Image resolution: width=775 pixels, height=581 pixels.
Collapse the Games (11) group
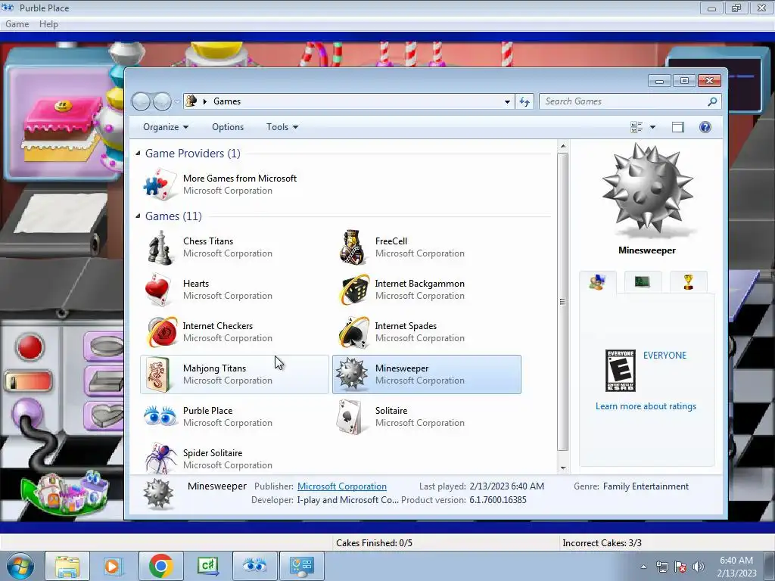[138, 216]
